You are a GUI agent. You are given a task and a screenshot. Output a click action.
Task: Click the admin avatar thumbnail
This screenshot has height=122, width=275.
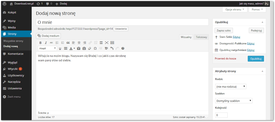point(266,3)
